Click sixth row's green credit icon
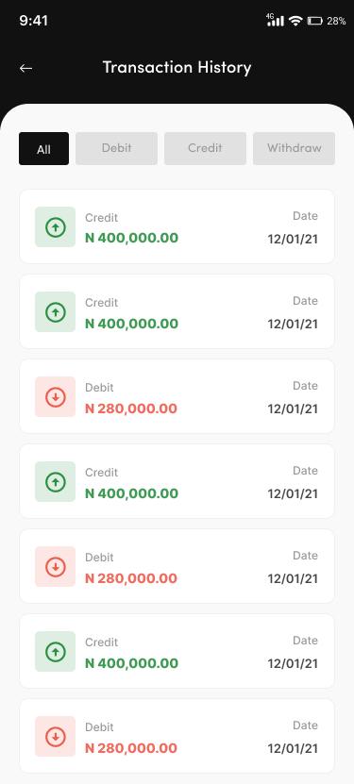The width and height of the screenshot is (354, 784). 55,652
